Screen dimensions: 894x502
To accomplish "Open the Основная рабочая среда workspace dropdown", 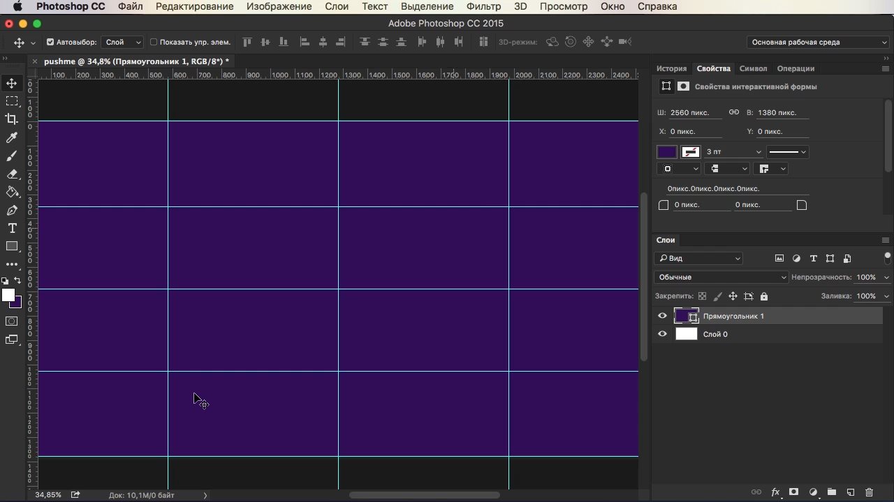I will tap(819, 42).
